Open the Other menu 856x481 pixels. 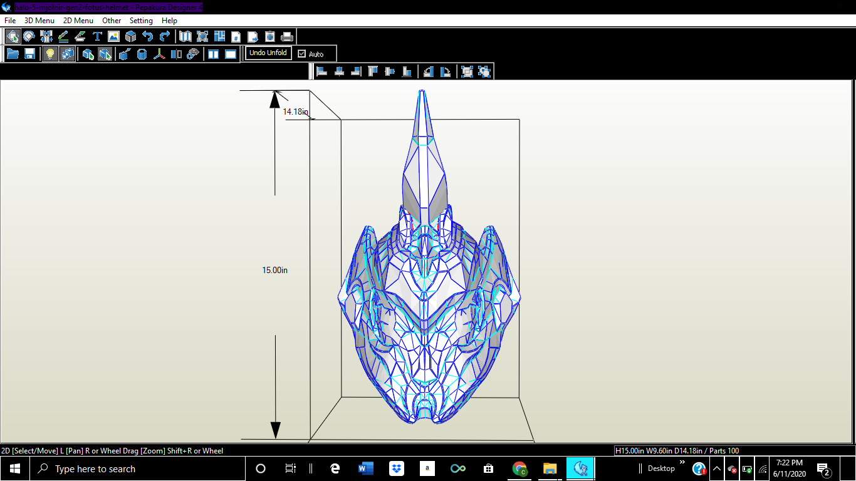[112, 21]
